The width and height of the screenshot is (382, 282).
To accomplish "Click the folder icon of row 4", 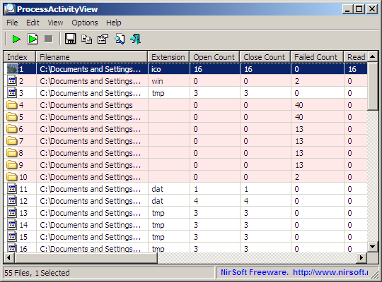I will [12, 105].
